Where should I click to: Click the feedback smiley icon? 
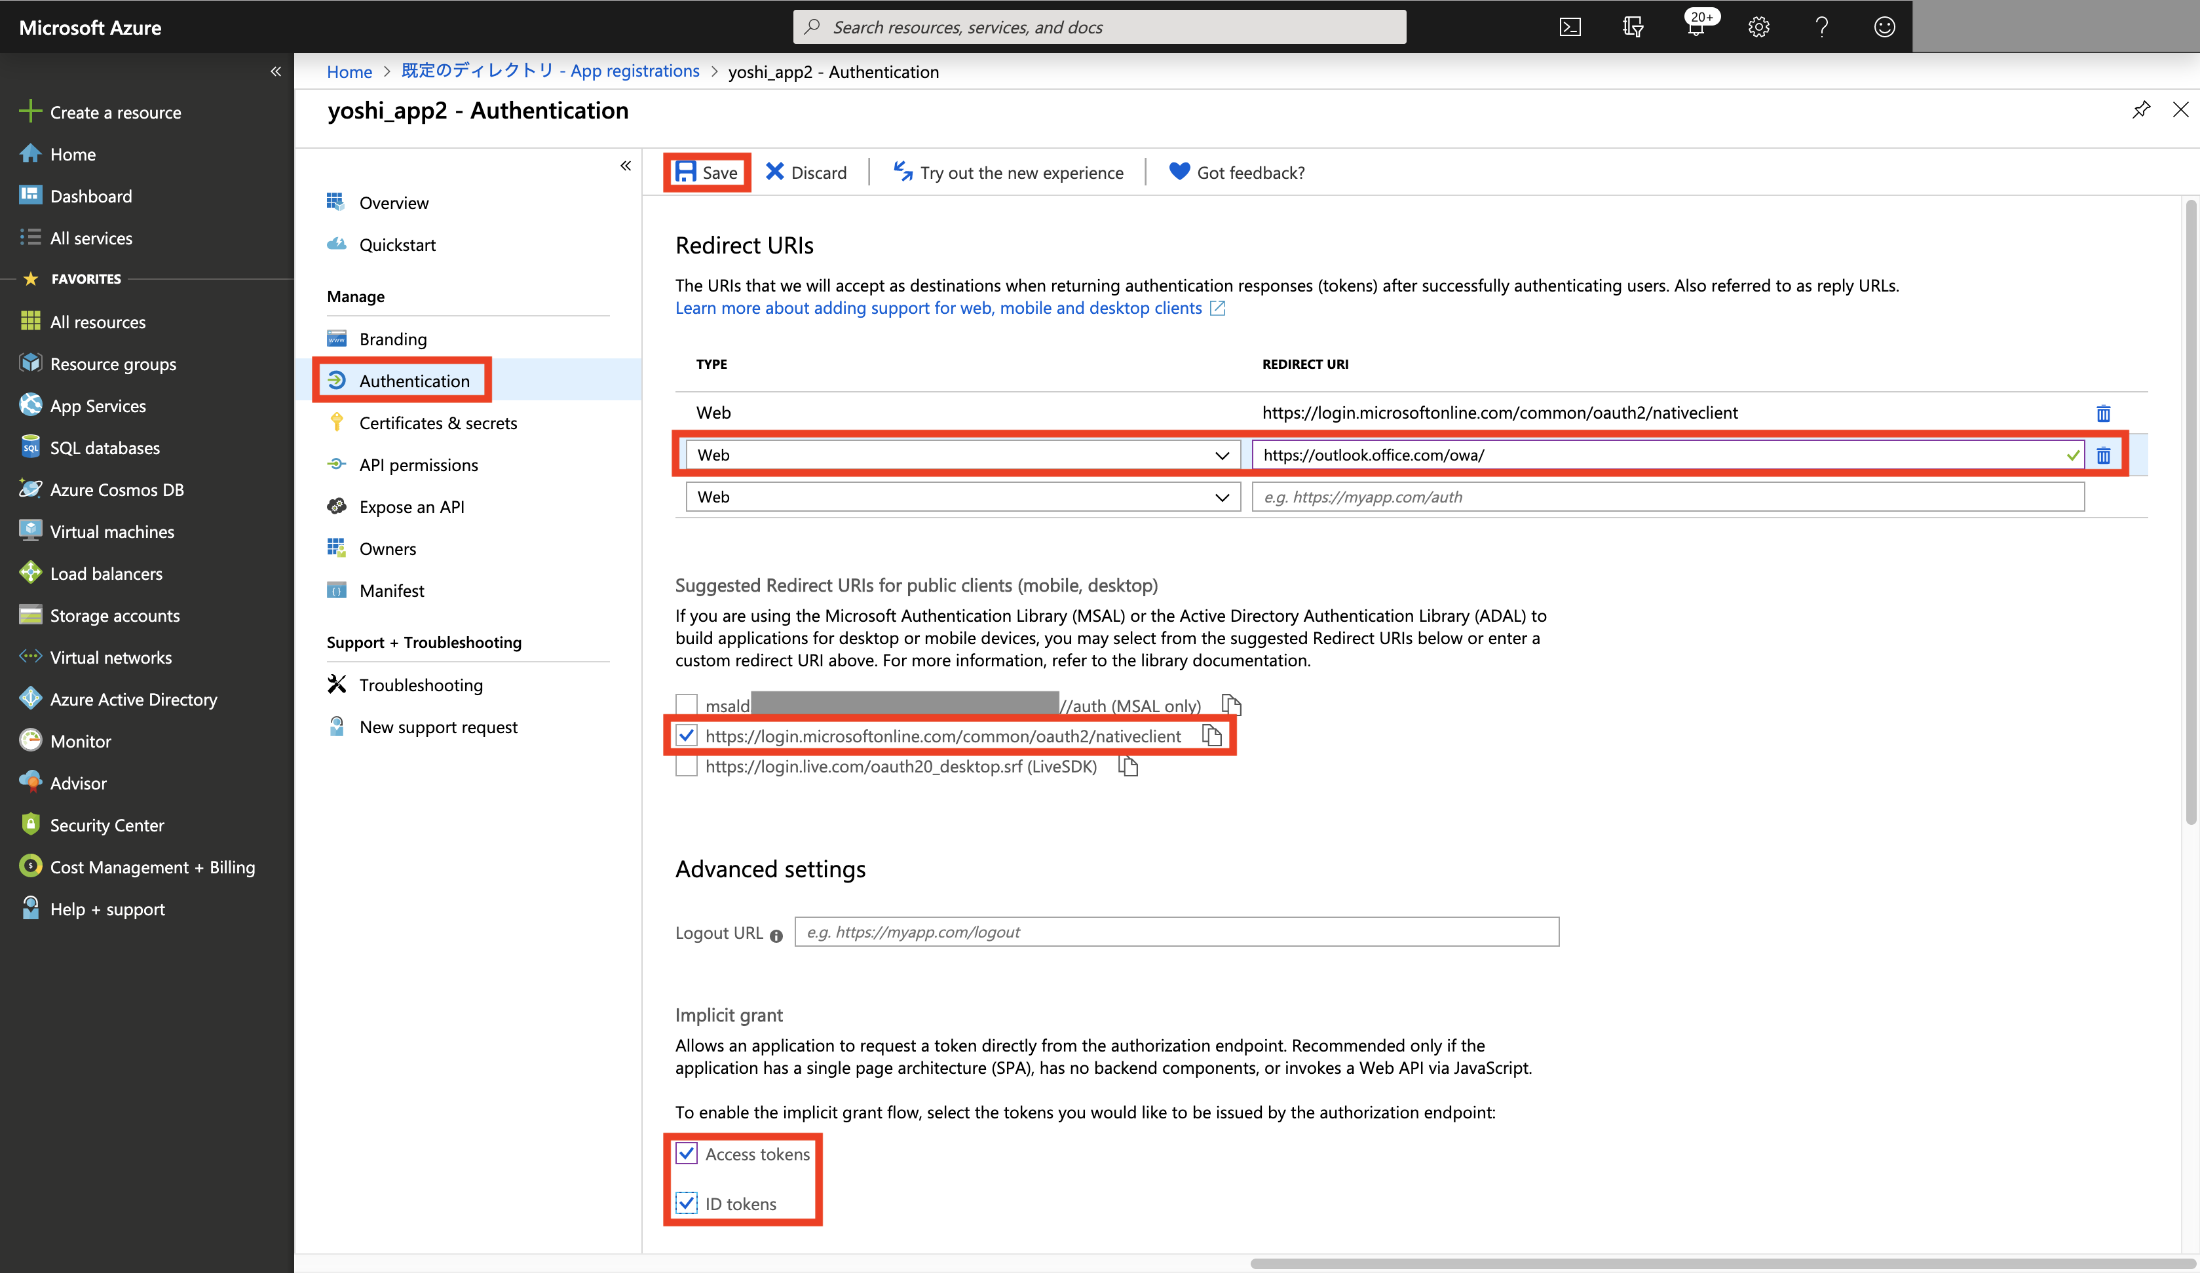click(x=1884, y=27)
